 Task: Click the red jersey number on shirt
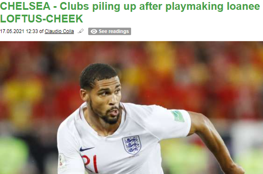90,163
